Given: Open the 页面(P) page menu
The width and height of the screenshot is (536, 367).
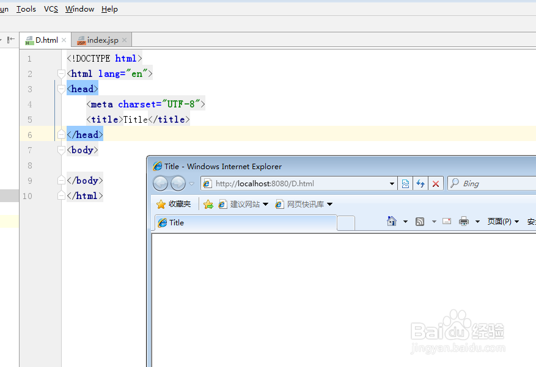Looking at the screenshot, I should pos(503,222).
